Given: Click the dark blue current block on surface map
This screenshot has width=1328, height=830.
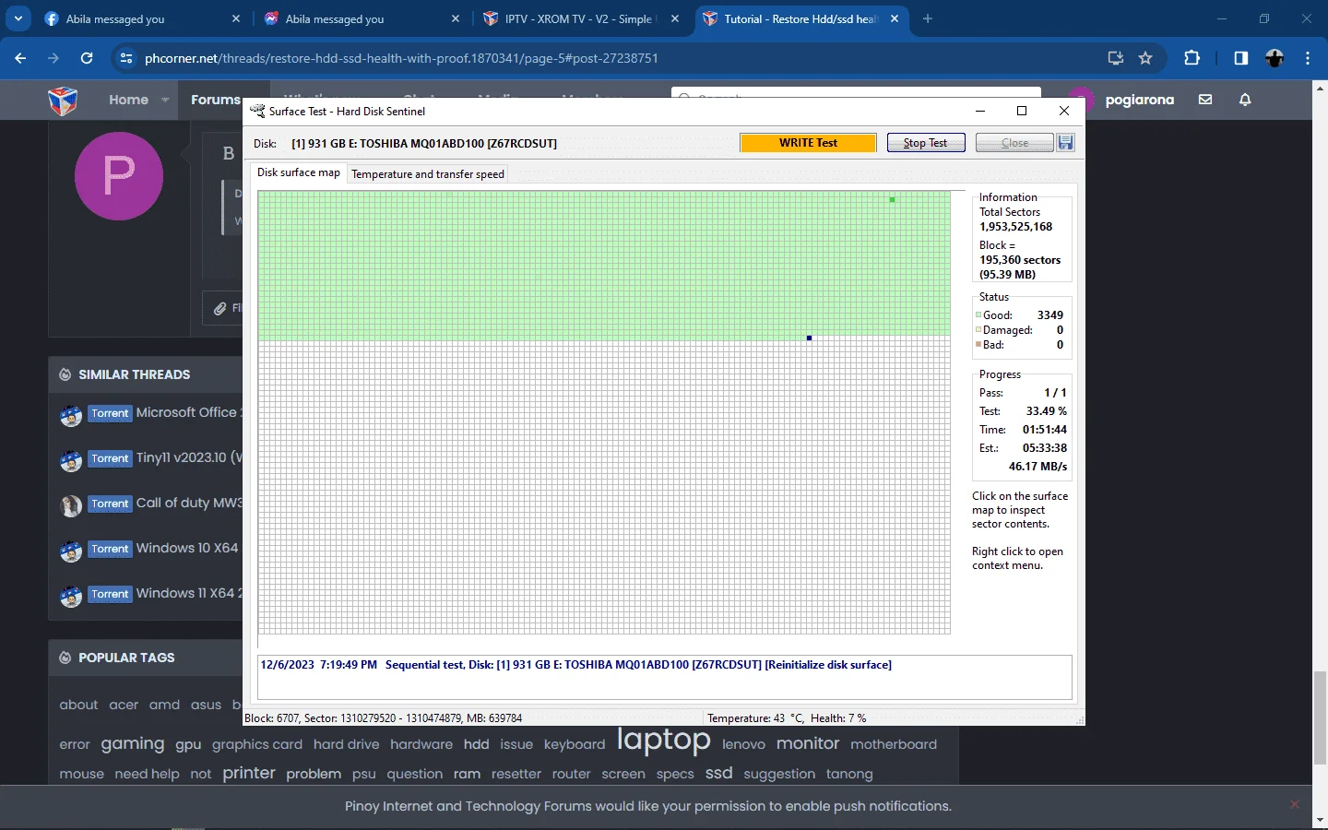Looking at the screenshot, I should pyautogui.click(x=809, y=338).
